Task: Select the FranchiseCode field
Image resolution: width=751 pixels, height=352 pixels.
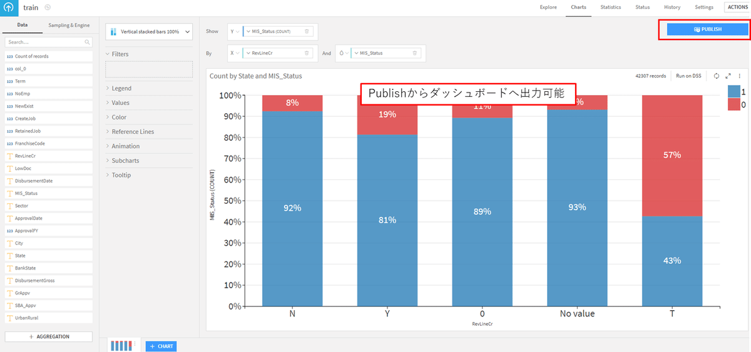Action: 49,144
